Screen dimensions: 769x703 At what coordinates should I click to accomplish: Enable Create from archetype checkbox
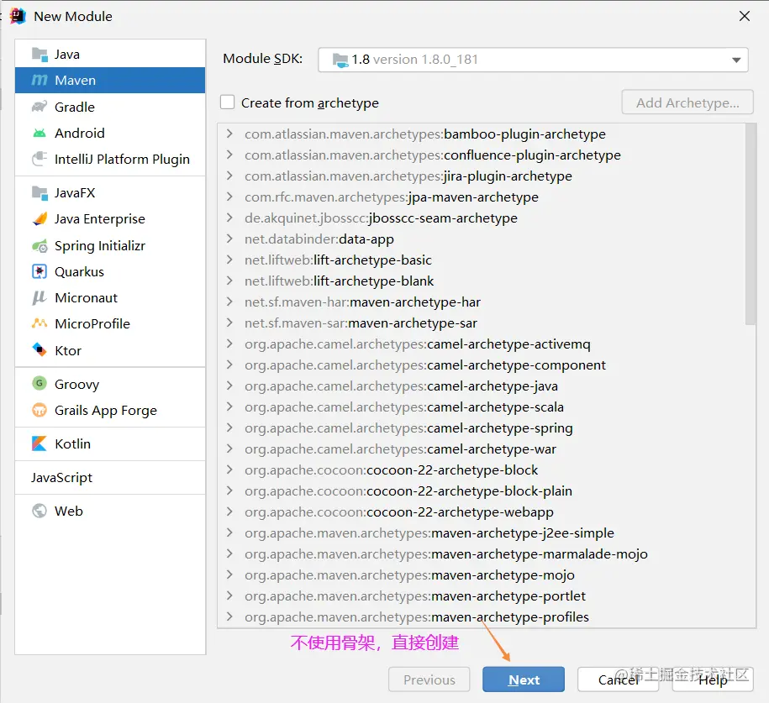tap(227, 102)
